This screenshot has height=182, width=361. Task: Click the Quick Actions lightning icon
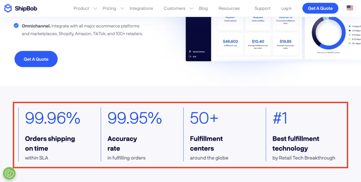(190, 52)
